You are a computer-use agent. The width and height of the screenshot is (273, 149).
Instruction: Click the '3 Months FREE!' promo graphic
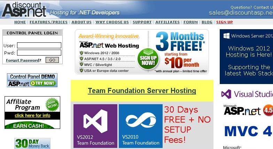[180, 41]
